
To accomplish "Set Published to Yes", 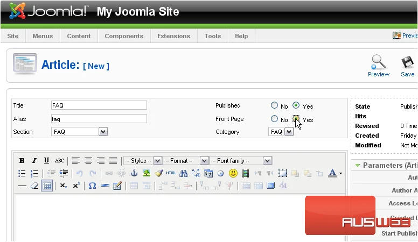I will click(296, 105).
